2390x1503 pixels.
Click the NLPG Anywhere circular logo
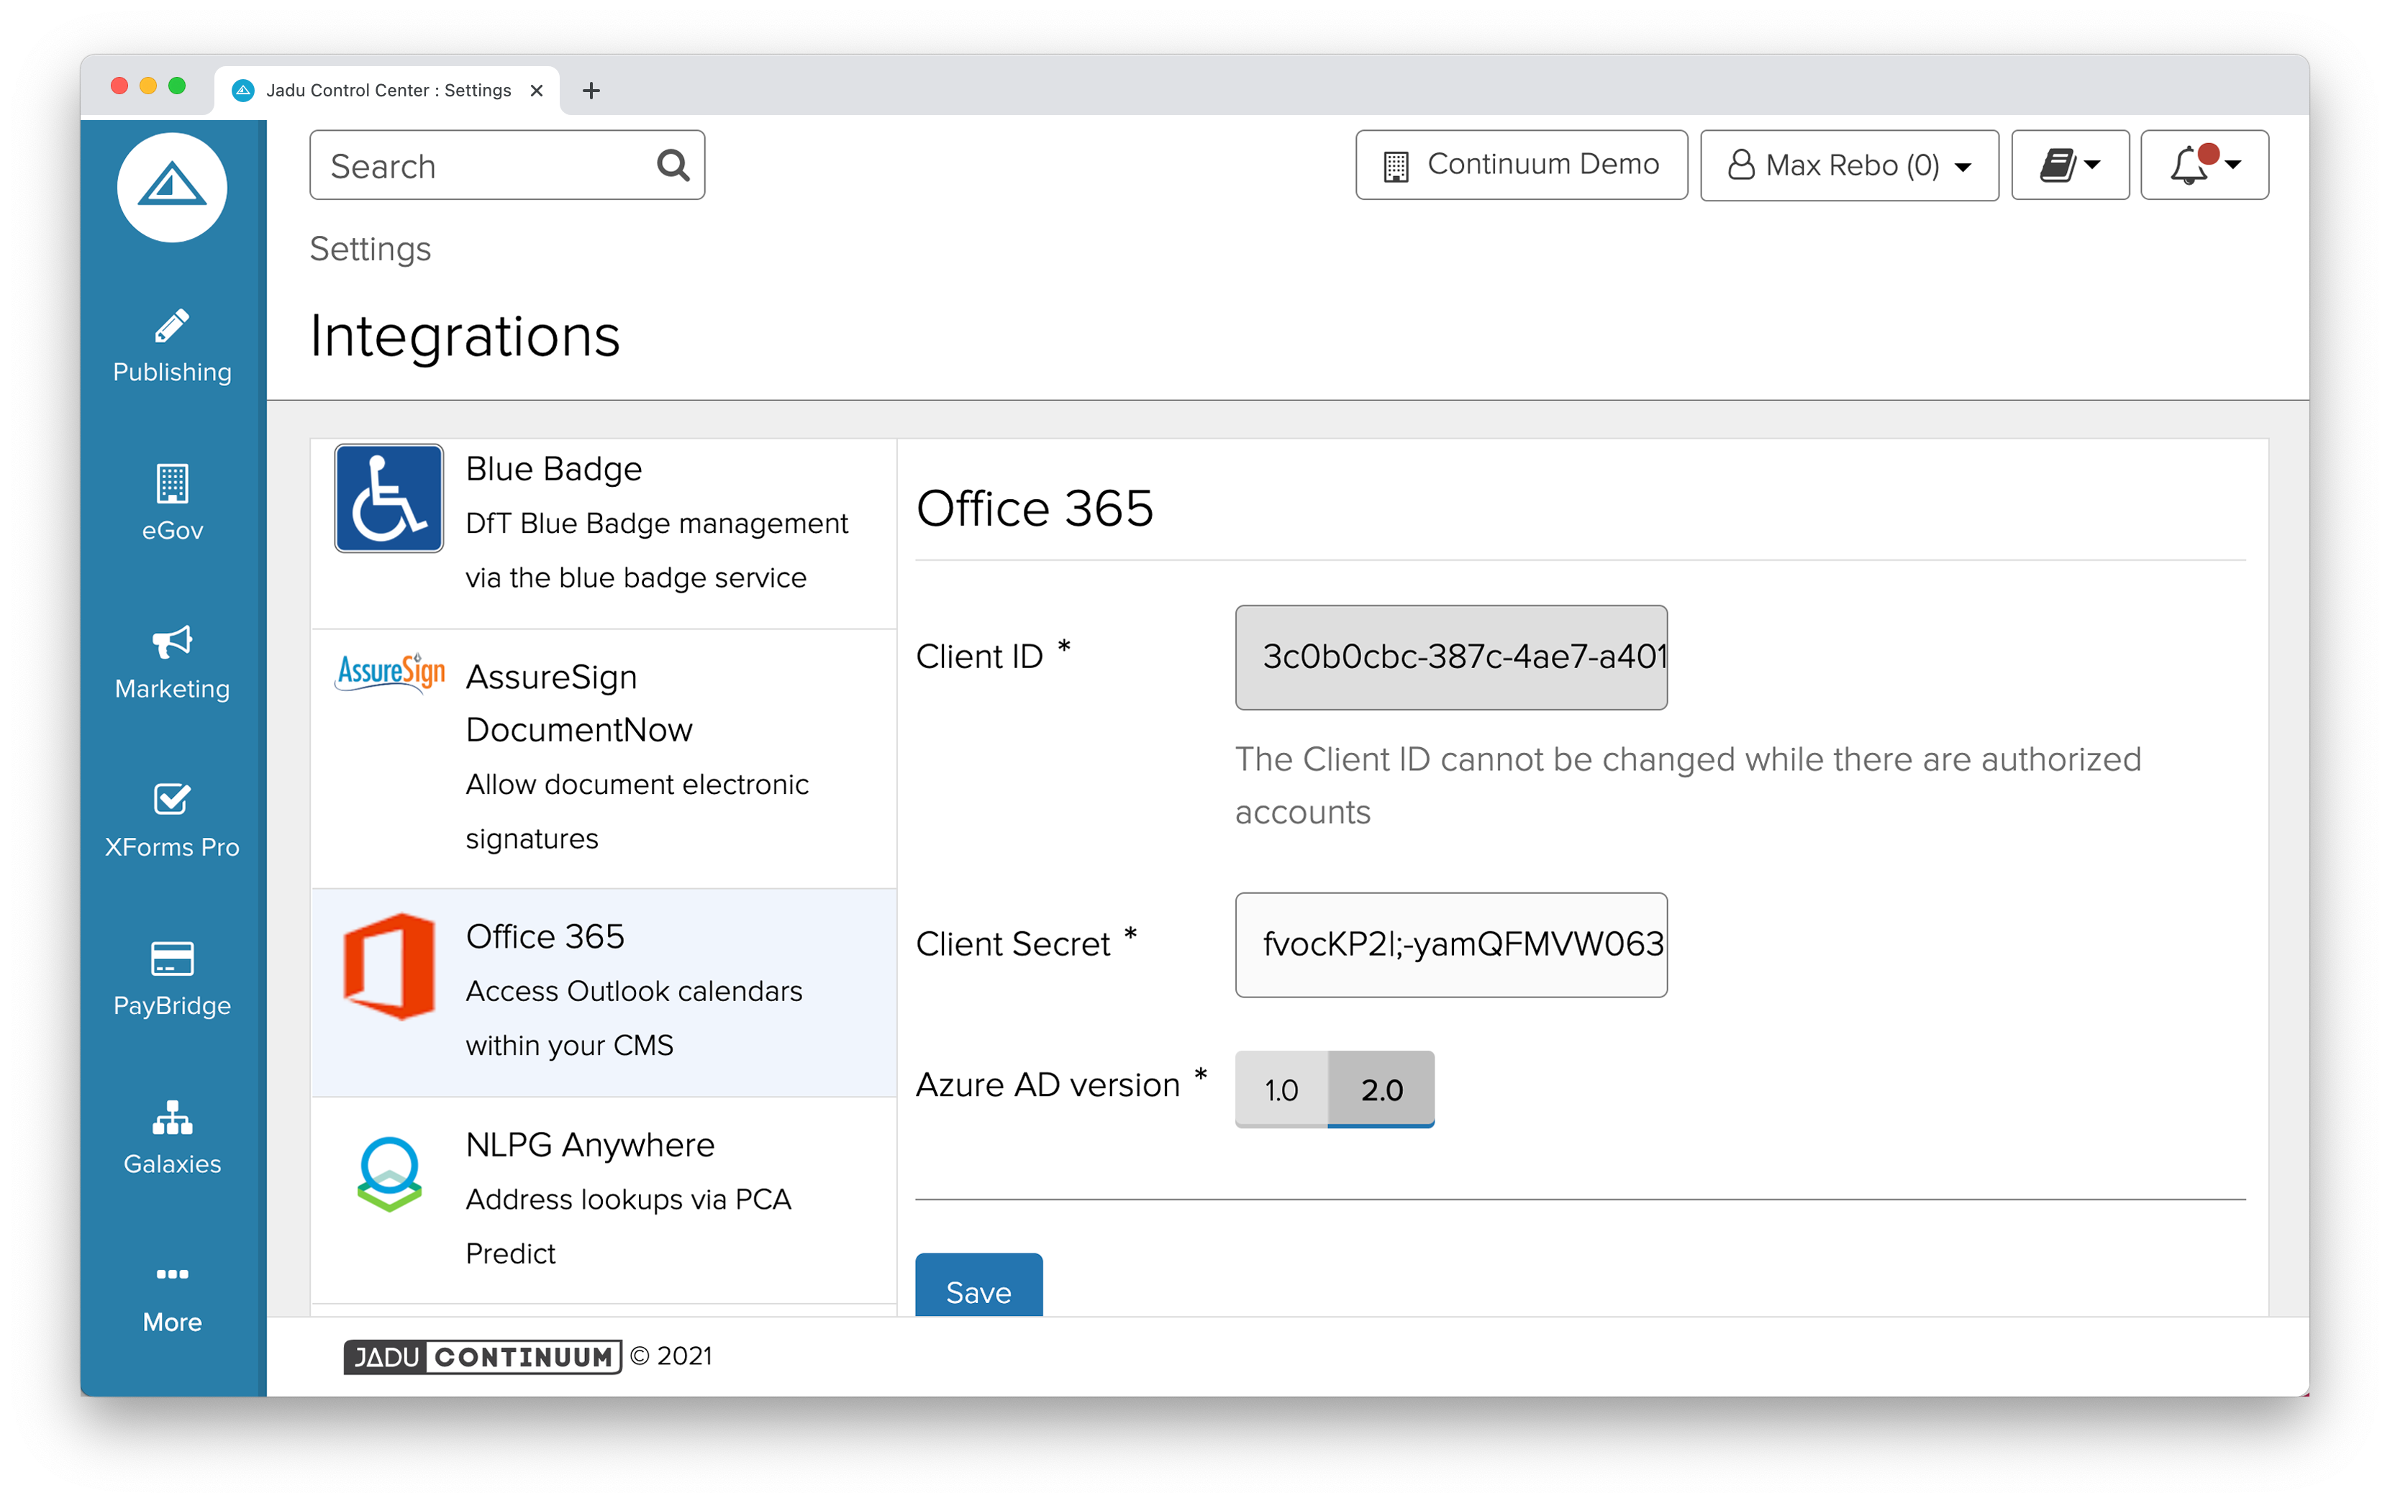pos(389,1174)
